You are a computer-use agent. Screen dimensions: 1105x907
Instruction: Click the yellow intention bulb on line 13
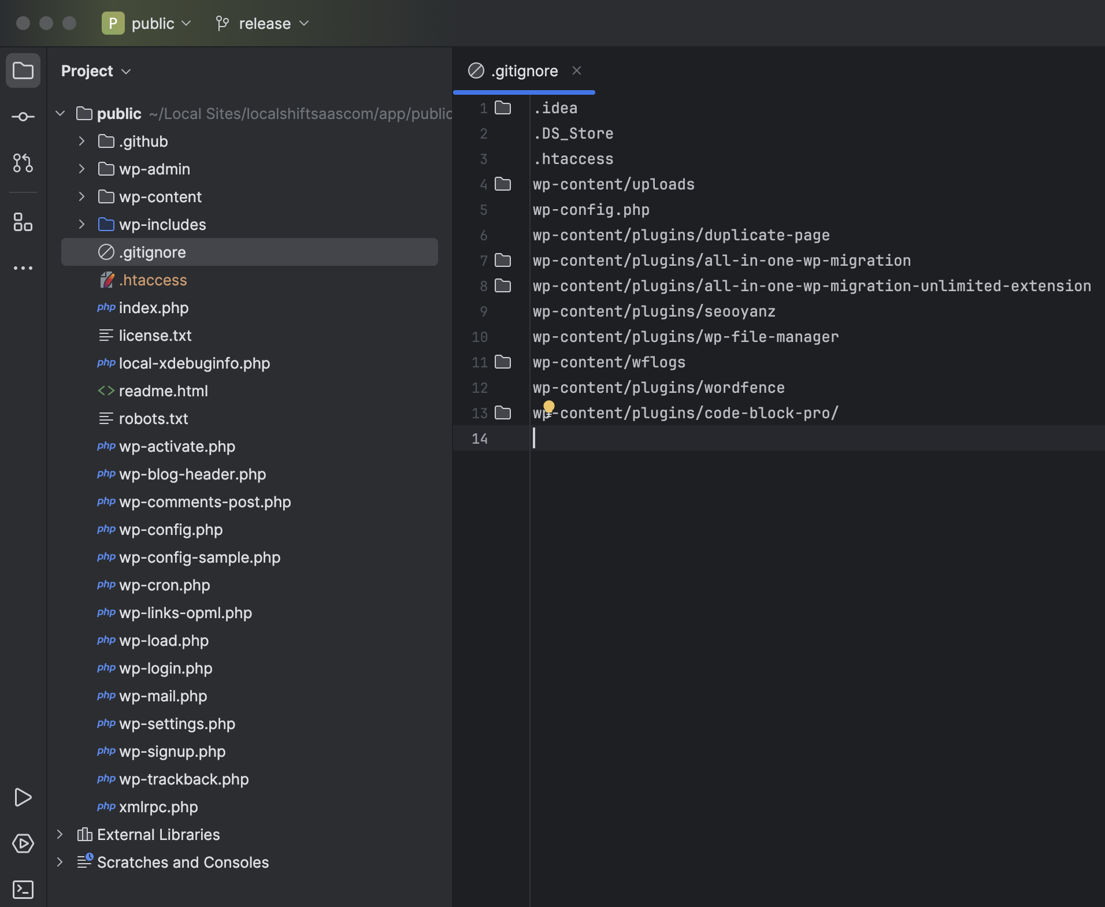click(x=549, y=407)
